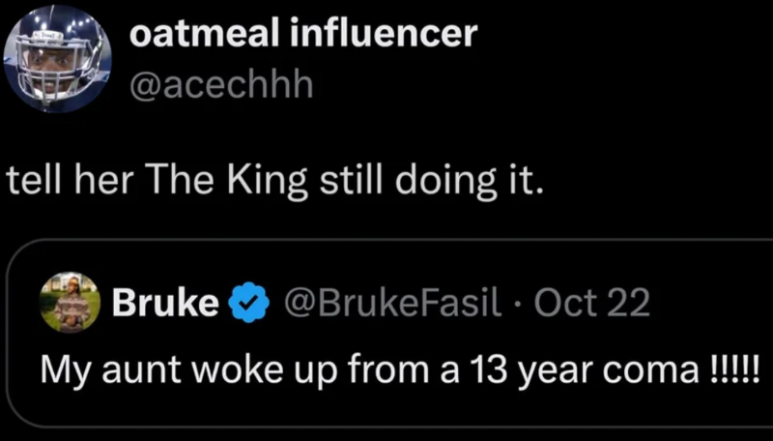Click the dot separator before "Oct 22"

(517, 305)
